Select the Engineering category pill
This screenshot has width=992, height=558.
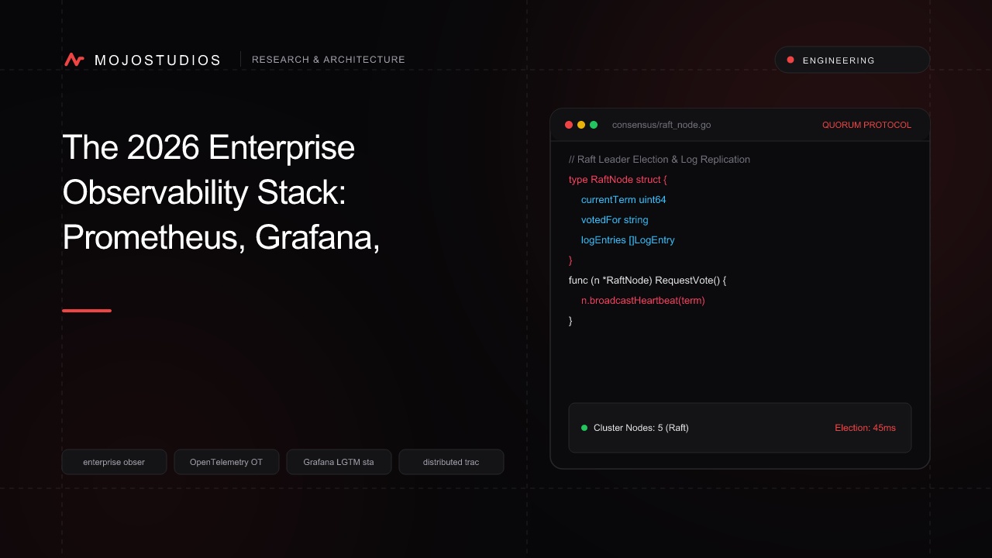(852, 60)
